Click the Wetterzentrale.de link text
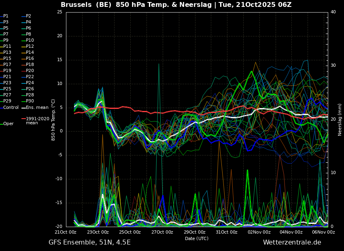 point(292,242)
